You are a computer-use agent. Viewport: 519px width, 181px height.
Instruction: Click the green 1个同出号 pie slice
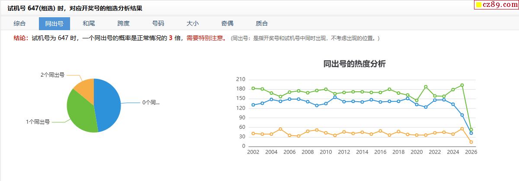coord(82,114)
